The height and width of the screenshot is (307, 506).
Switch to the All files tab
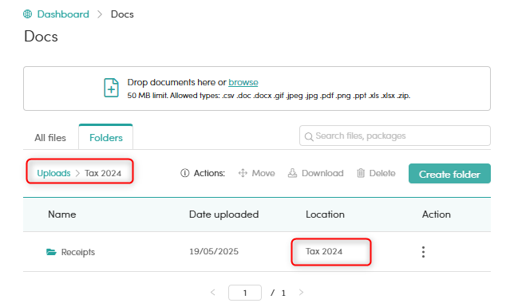(50, 138)
